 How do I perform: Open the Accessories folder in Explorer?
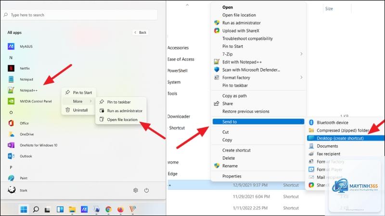[x=178, y=48]
